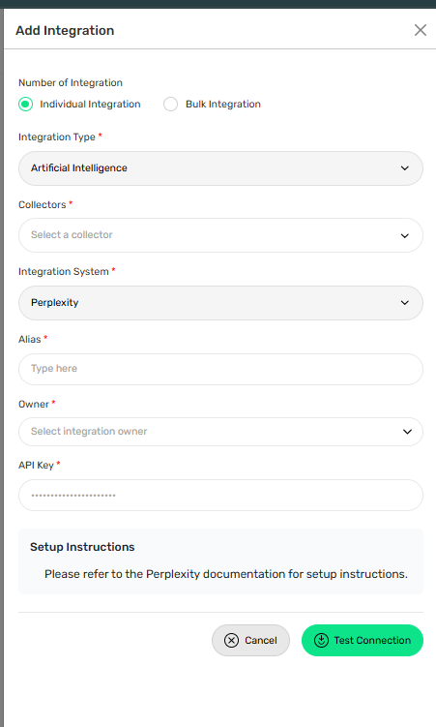Click the circled X icon beside Cancel
Screen dimensions: 436x727
(231, 640)
